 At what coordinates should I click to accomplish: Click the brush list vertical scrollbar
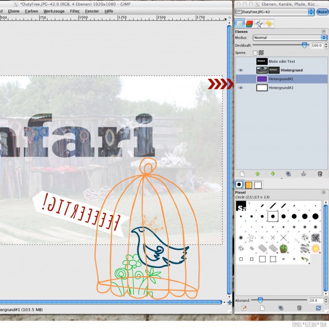(x=326, y=248)
